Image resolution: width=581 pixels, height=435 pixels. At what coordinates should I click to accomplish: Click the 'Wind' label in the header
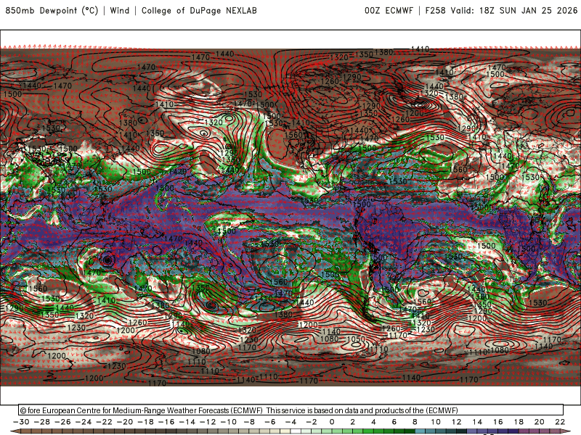pos(120,10)
